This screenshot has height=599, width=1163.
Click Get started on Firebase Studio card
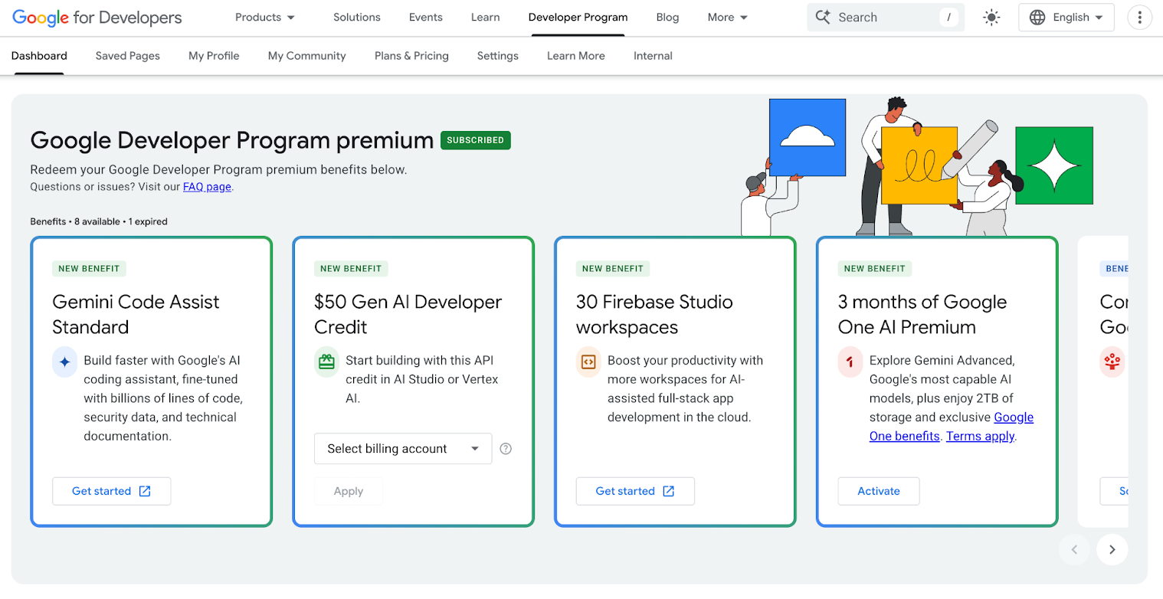(635, 491)
